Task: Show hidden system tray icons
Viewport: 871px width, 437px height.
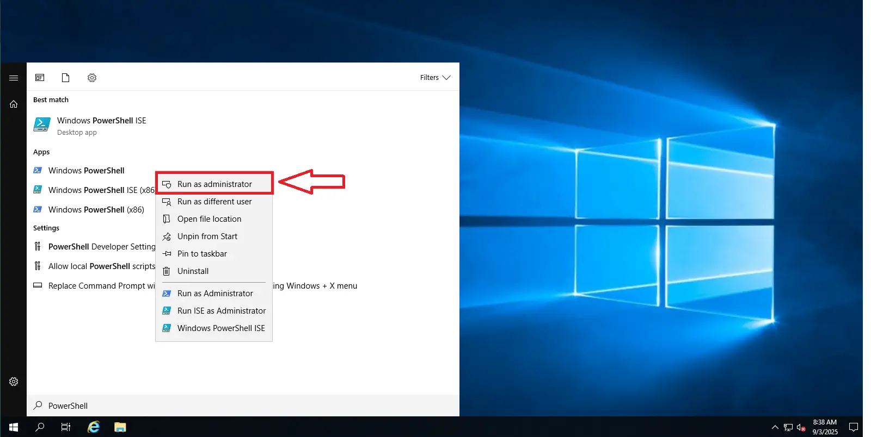Action: tap(775, 427)
